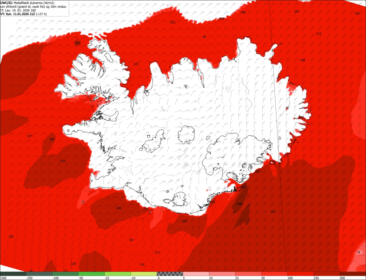Select the legend label "-10"
This screenshot has height=280, width=366.
pyautogui.click(x=133, y=278)
